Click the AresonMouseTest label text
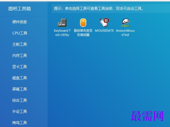The image size is (170, 127). click(x=125, y=33)
